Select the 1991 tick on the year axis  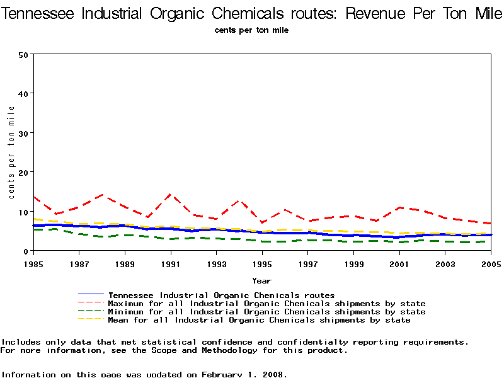(170, 263)
